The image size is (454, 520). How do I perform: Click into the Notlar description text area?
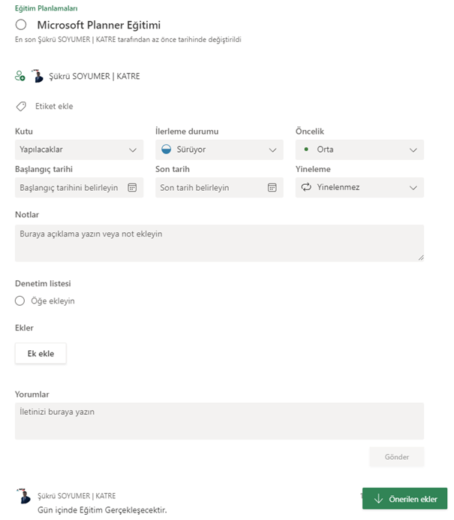pos(219,243)
